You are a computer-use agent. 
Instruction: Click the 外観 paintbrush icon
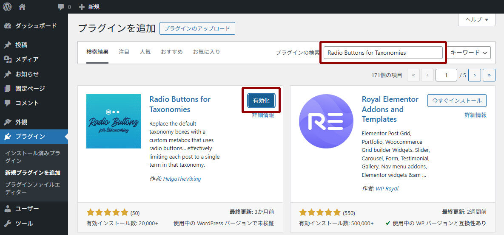click(8, 122)
